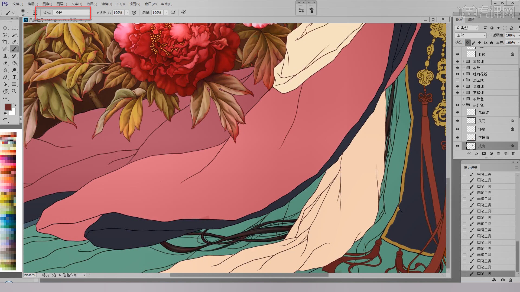This screenshot has width=520, height=292.
Task: Switch to the 路径 tab
Action: tap(471, 20)
